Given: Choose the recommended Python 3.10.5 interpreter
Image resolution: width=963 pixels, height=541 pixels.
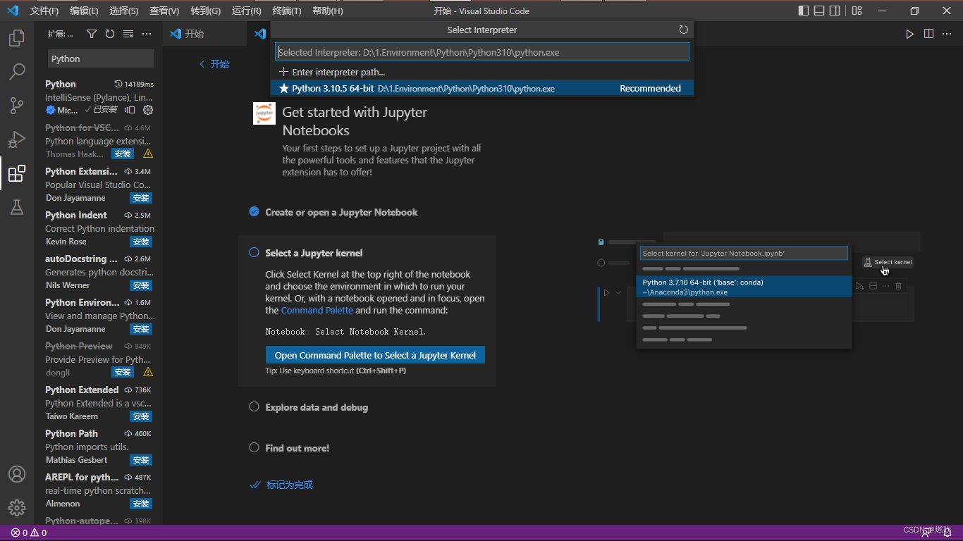Looking at the screenshot, I should [x=423, y=88].
